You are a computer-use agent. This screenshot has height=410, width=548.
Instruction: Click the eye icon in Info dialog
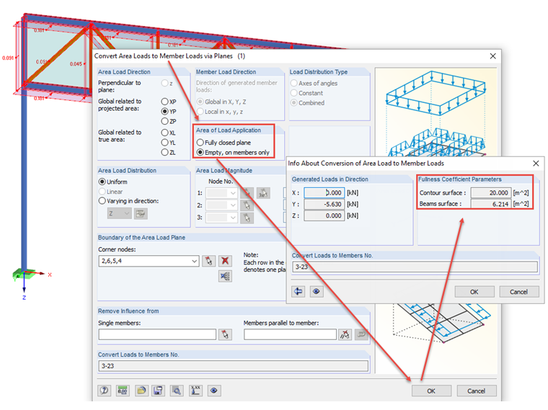click(x=317, y=291)
